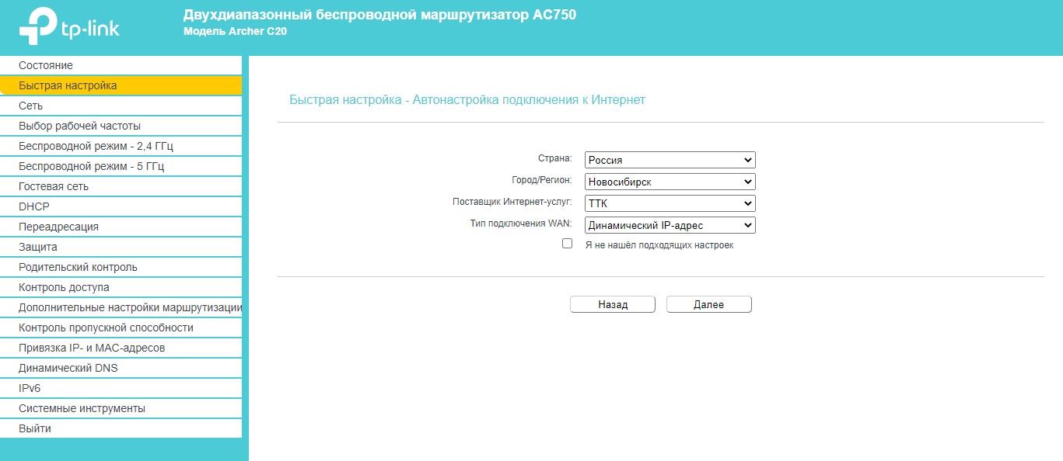This screenshot has width=1063, height=461.
Task: Open the Защита menu
Action: [121, 247]
